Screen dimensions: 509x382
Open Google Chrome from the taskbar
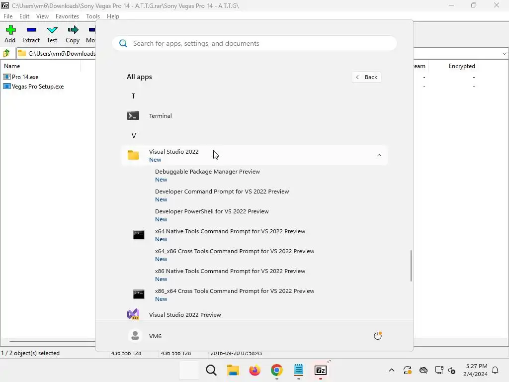pos(276,370)
